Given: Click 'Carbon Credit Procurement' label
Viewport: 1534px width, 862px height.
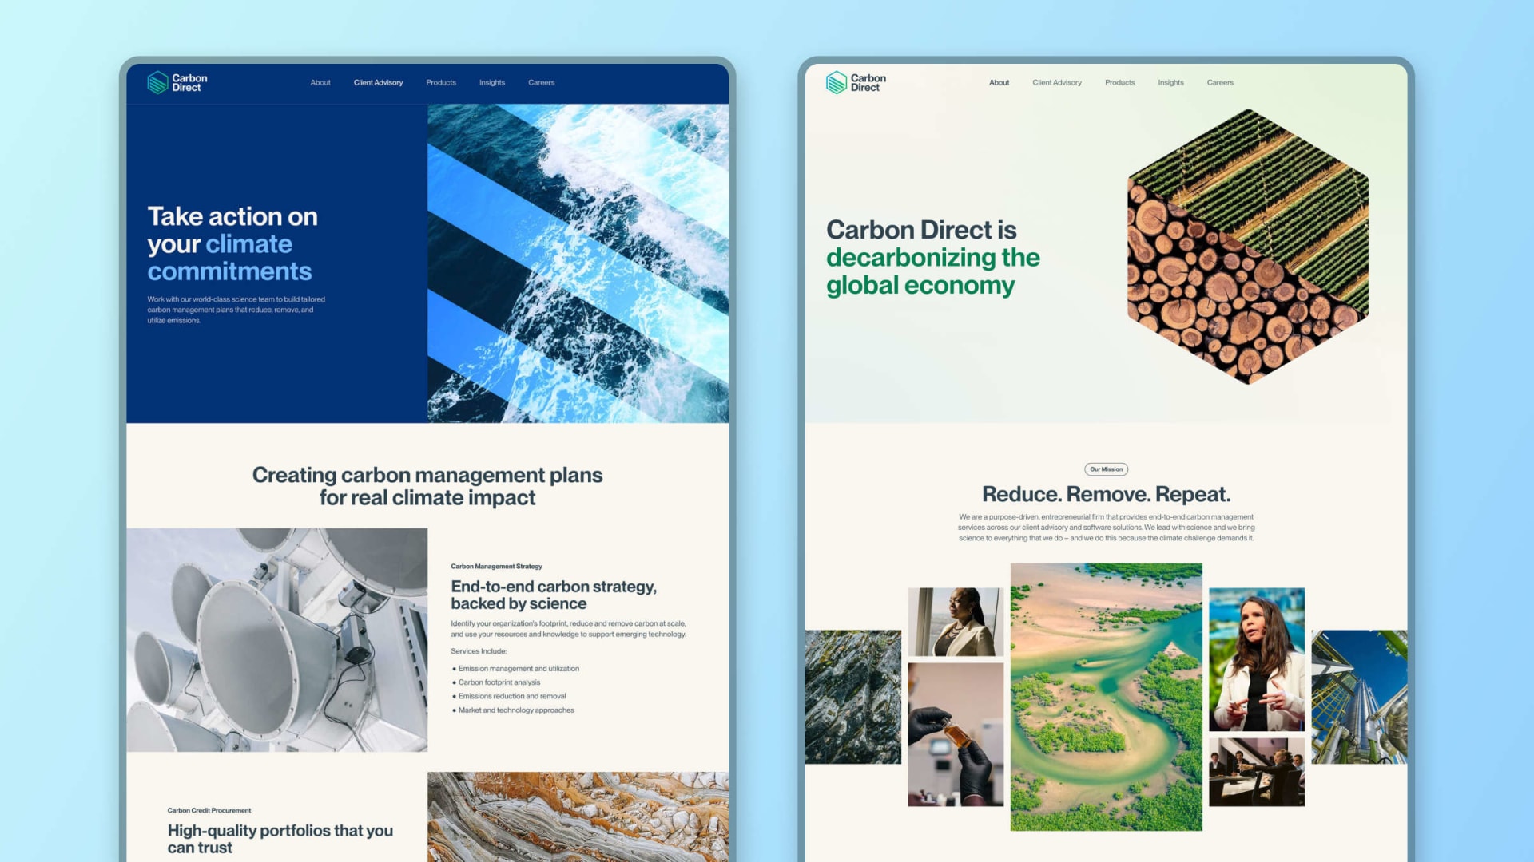Looking at the screenshot, I should click(209, 810).
